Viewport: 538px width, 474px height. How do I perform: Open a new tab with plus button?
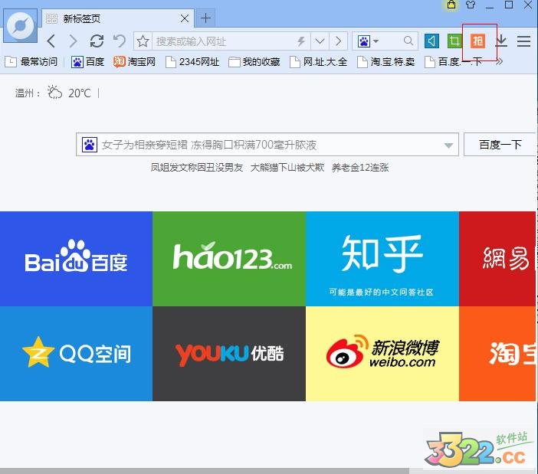205,18
